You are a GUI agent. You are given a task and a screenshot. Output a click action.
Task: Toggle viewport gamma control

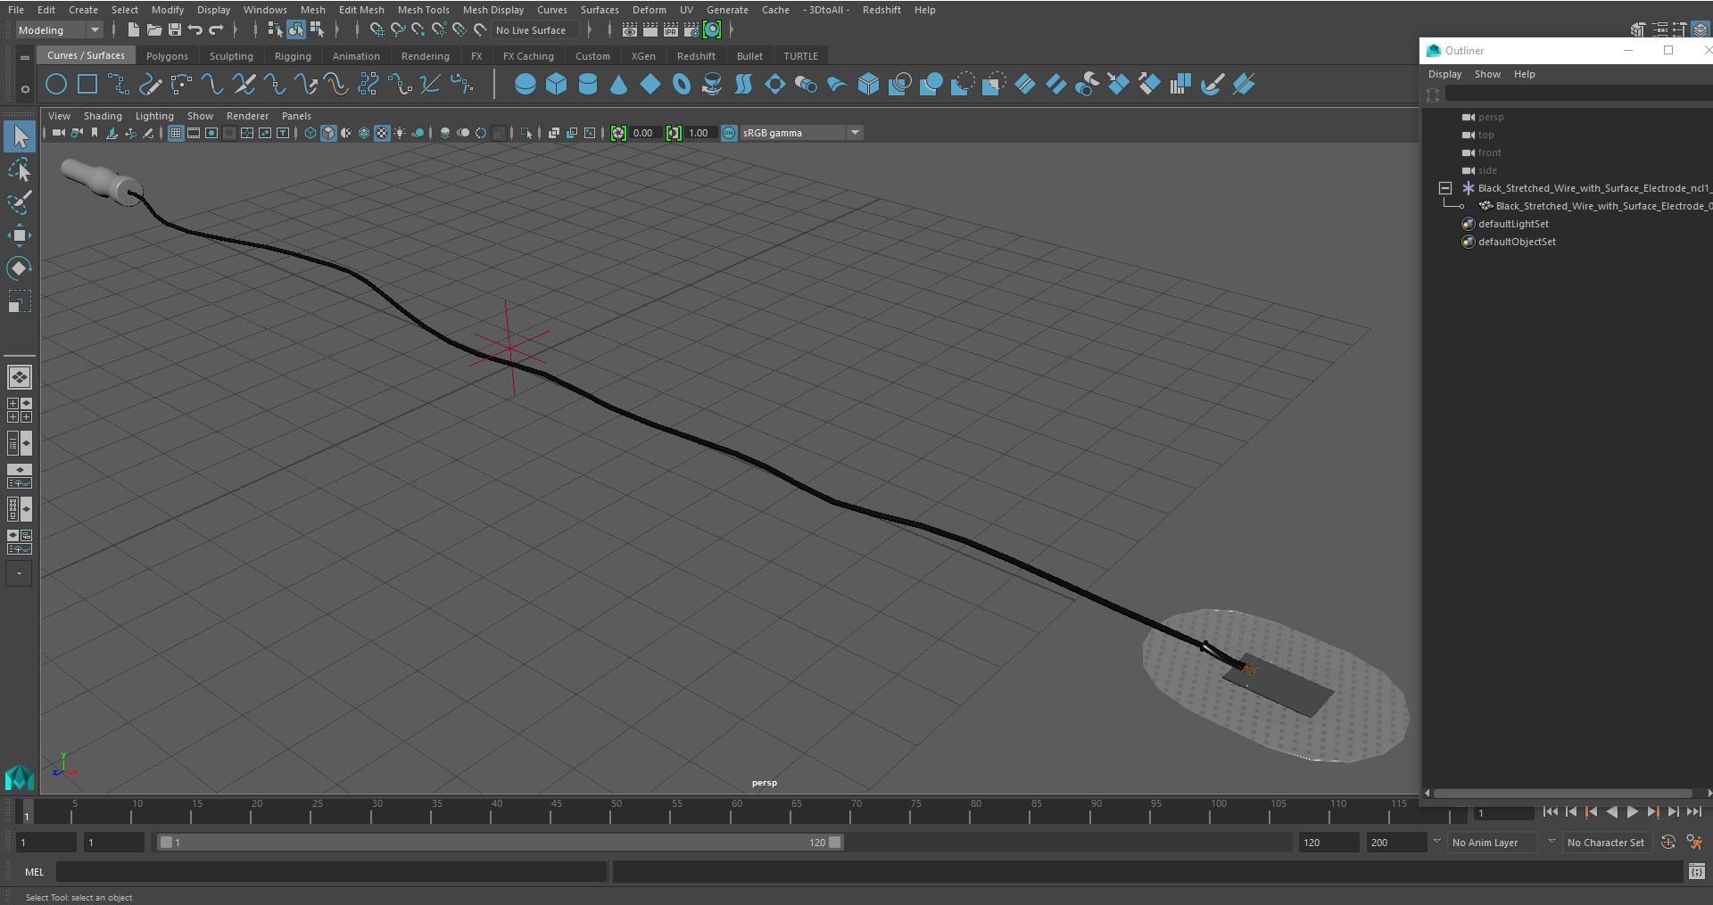674,133
